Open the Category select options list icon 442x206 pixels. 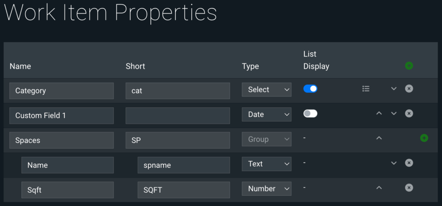tap(366, 89)
